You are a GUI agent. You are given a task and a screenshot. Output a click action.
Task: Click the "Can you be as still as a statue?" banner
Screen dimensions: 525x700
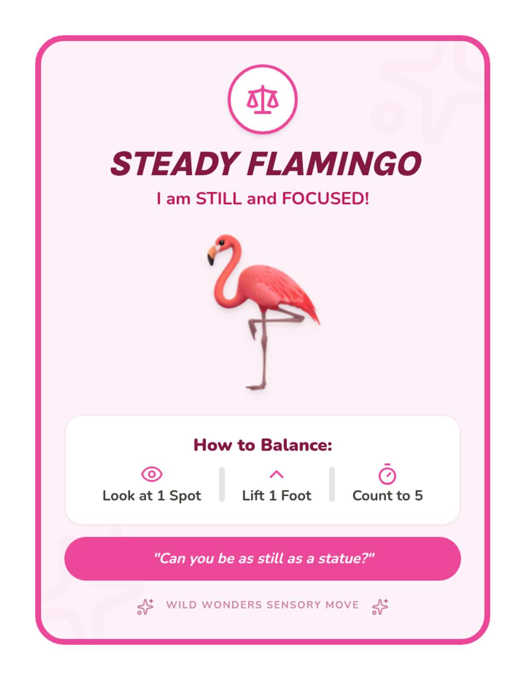pyautogui.click(x=262, y=559)
